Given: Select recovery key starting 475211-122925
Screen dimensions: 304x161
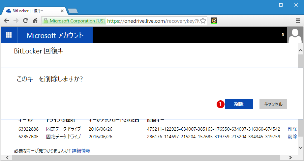Looking at the screenshot, I should 213,129.
